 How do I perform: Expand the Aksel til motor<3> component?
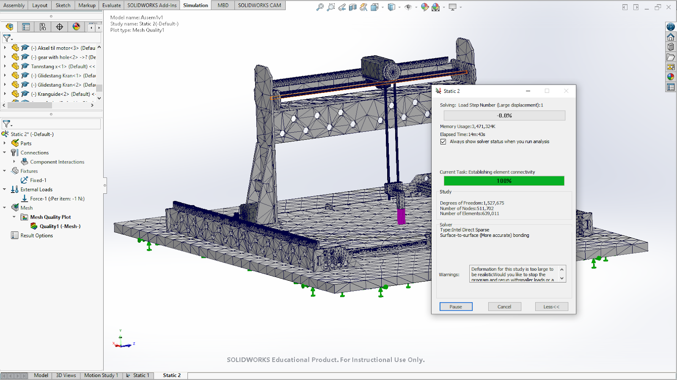pyautogui.click(x=5, y=48)
